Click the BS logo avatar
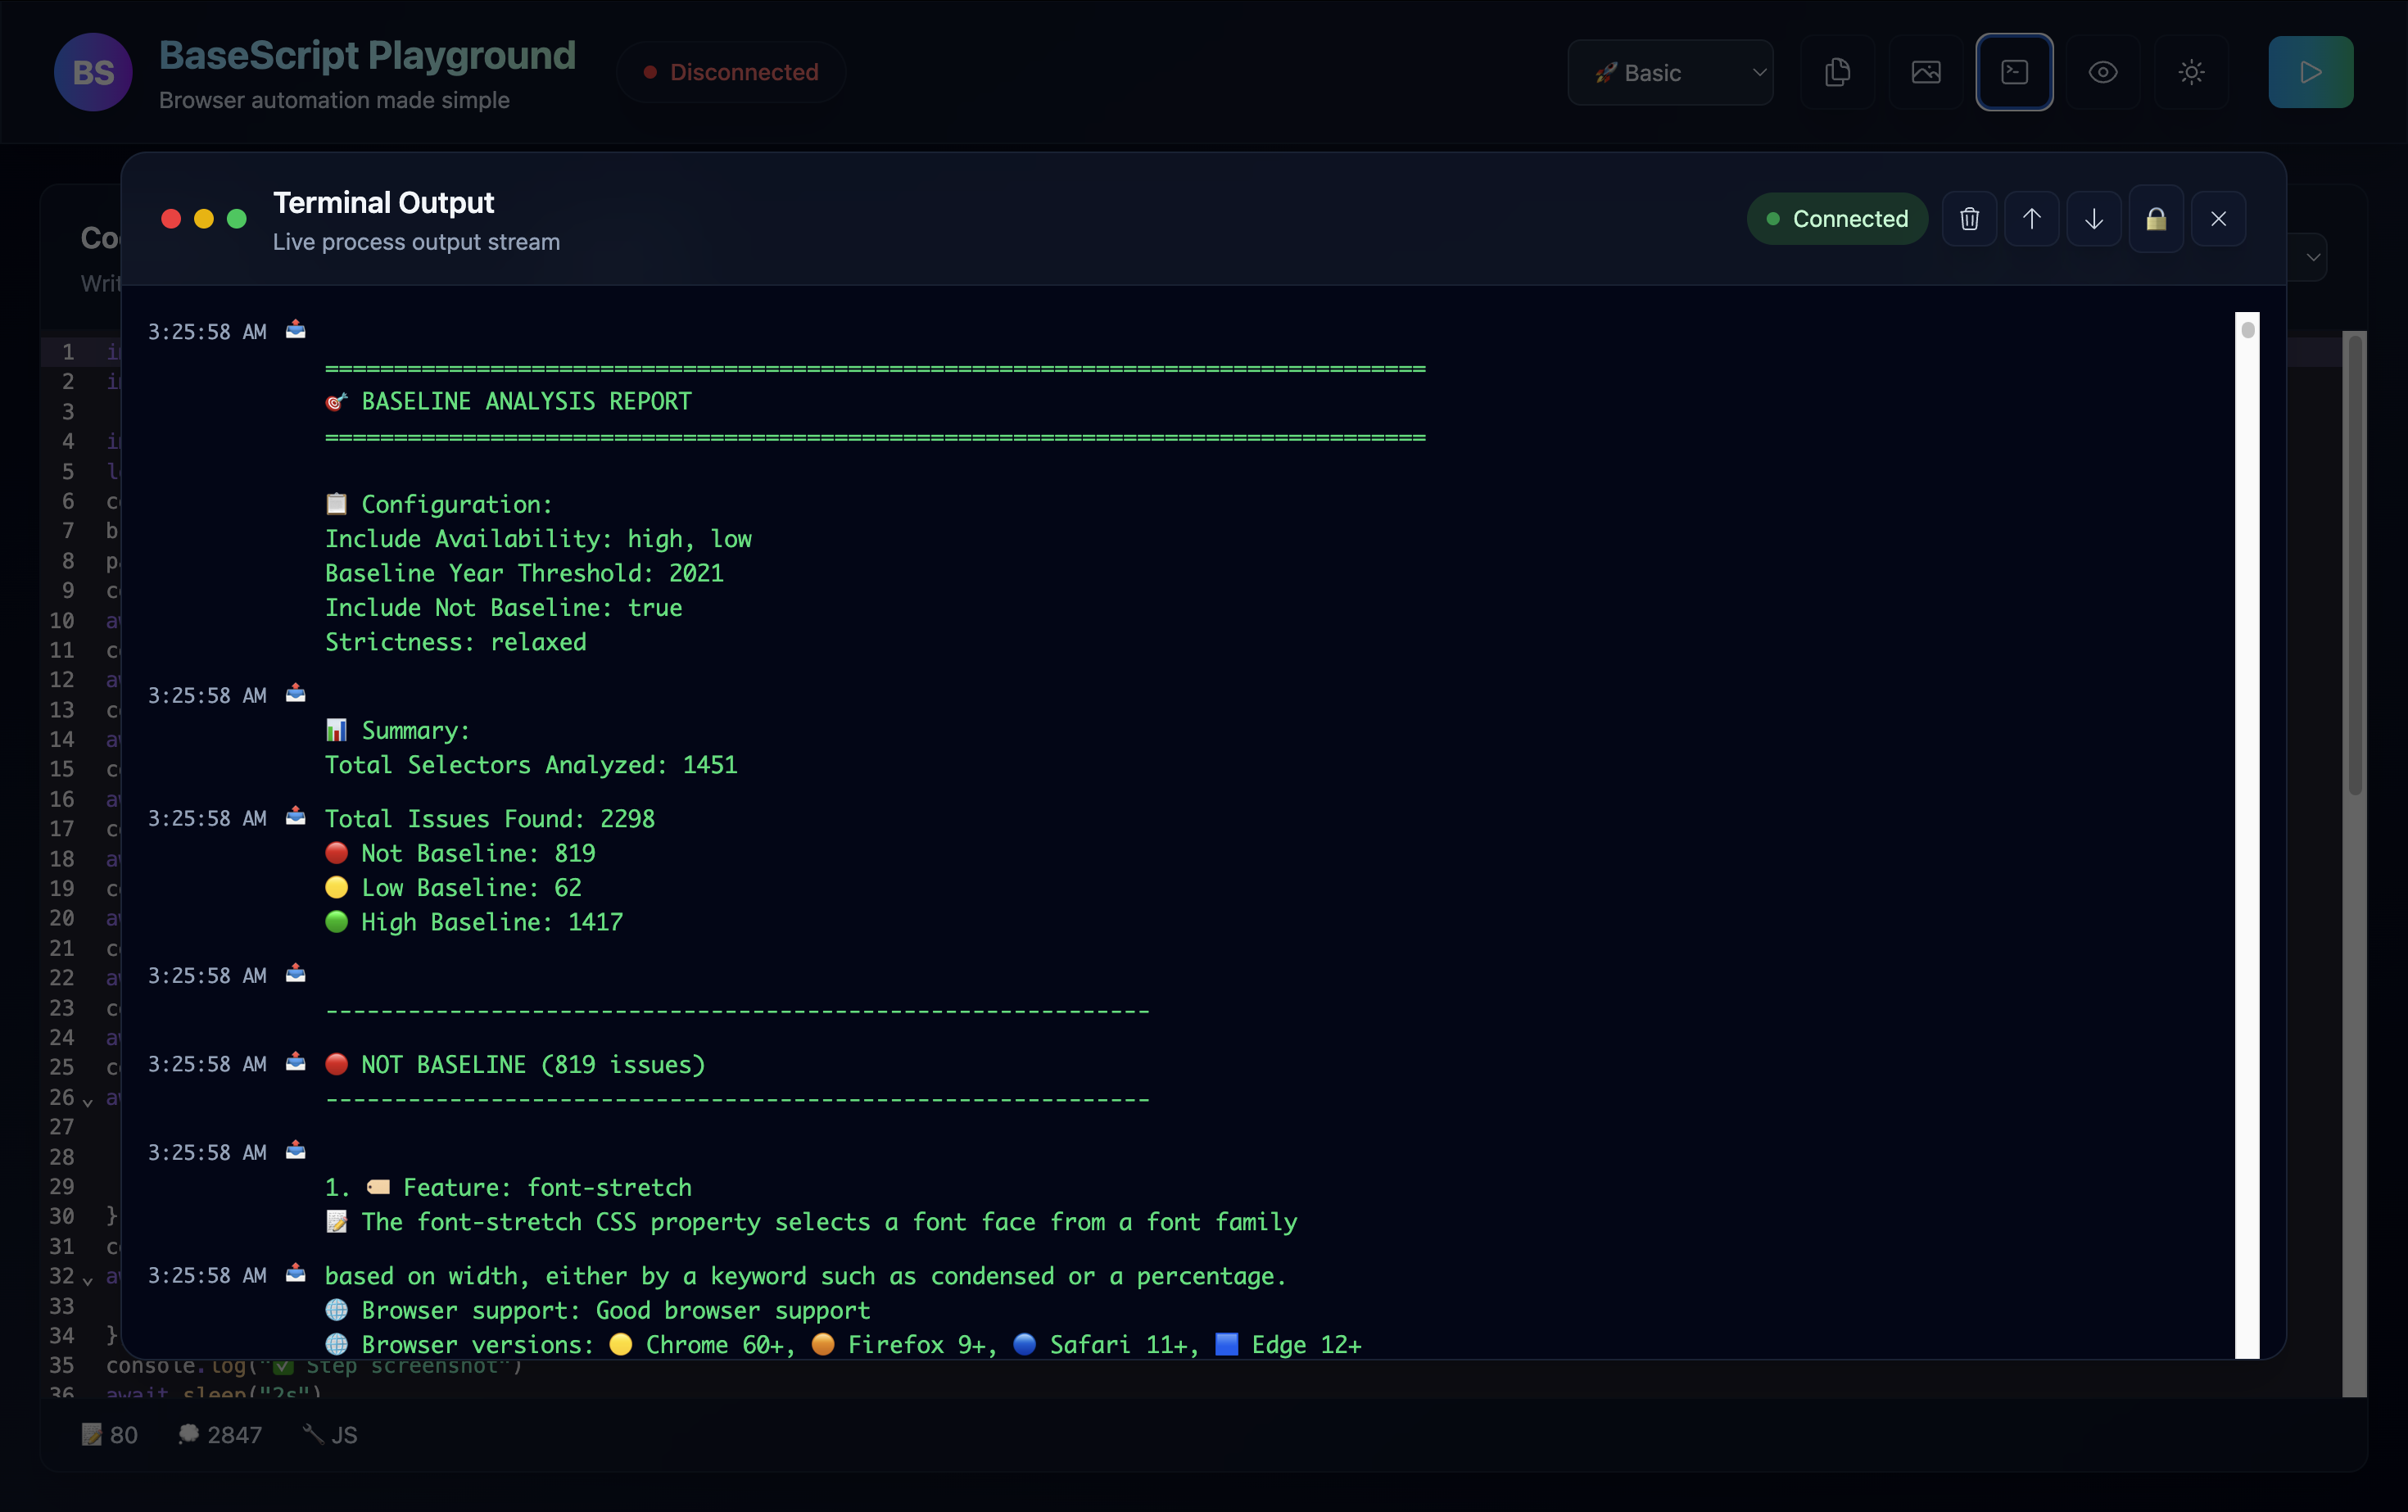The image size is (2408, 1512). (x=93, y=72)
